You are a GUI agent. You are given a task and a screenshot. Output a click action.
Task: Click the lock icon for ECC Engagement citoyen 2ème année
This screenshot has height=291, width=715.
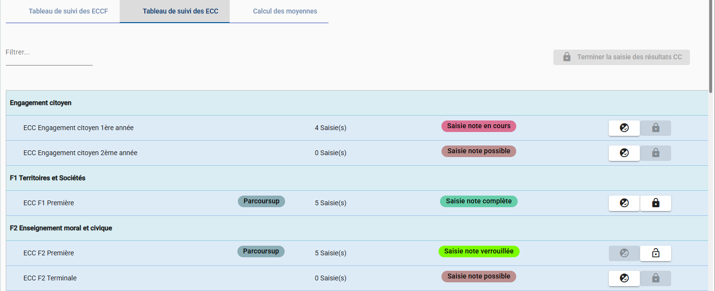click(656, 153)
